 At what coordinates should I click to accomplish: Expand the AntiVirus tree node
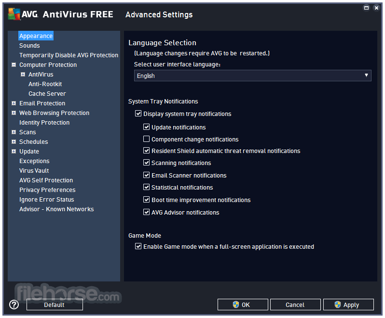point(23,74)
